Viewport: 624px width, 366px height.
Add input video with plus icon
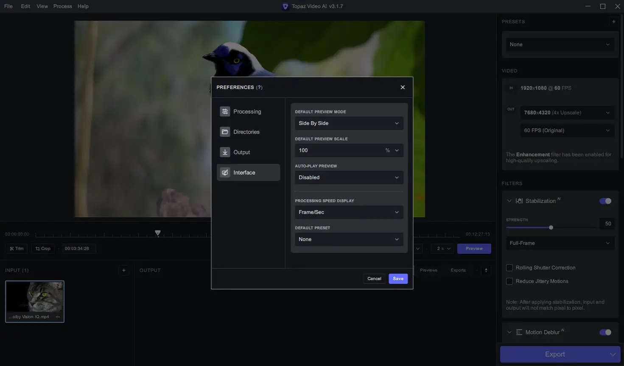(x=124, y=270)
